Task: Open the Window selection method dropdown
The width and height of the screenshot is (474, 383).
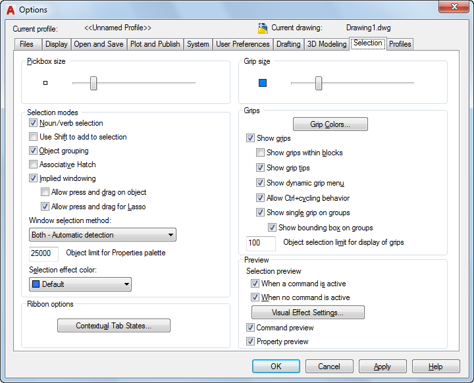Action: pos(103,235)
